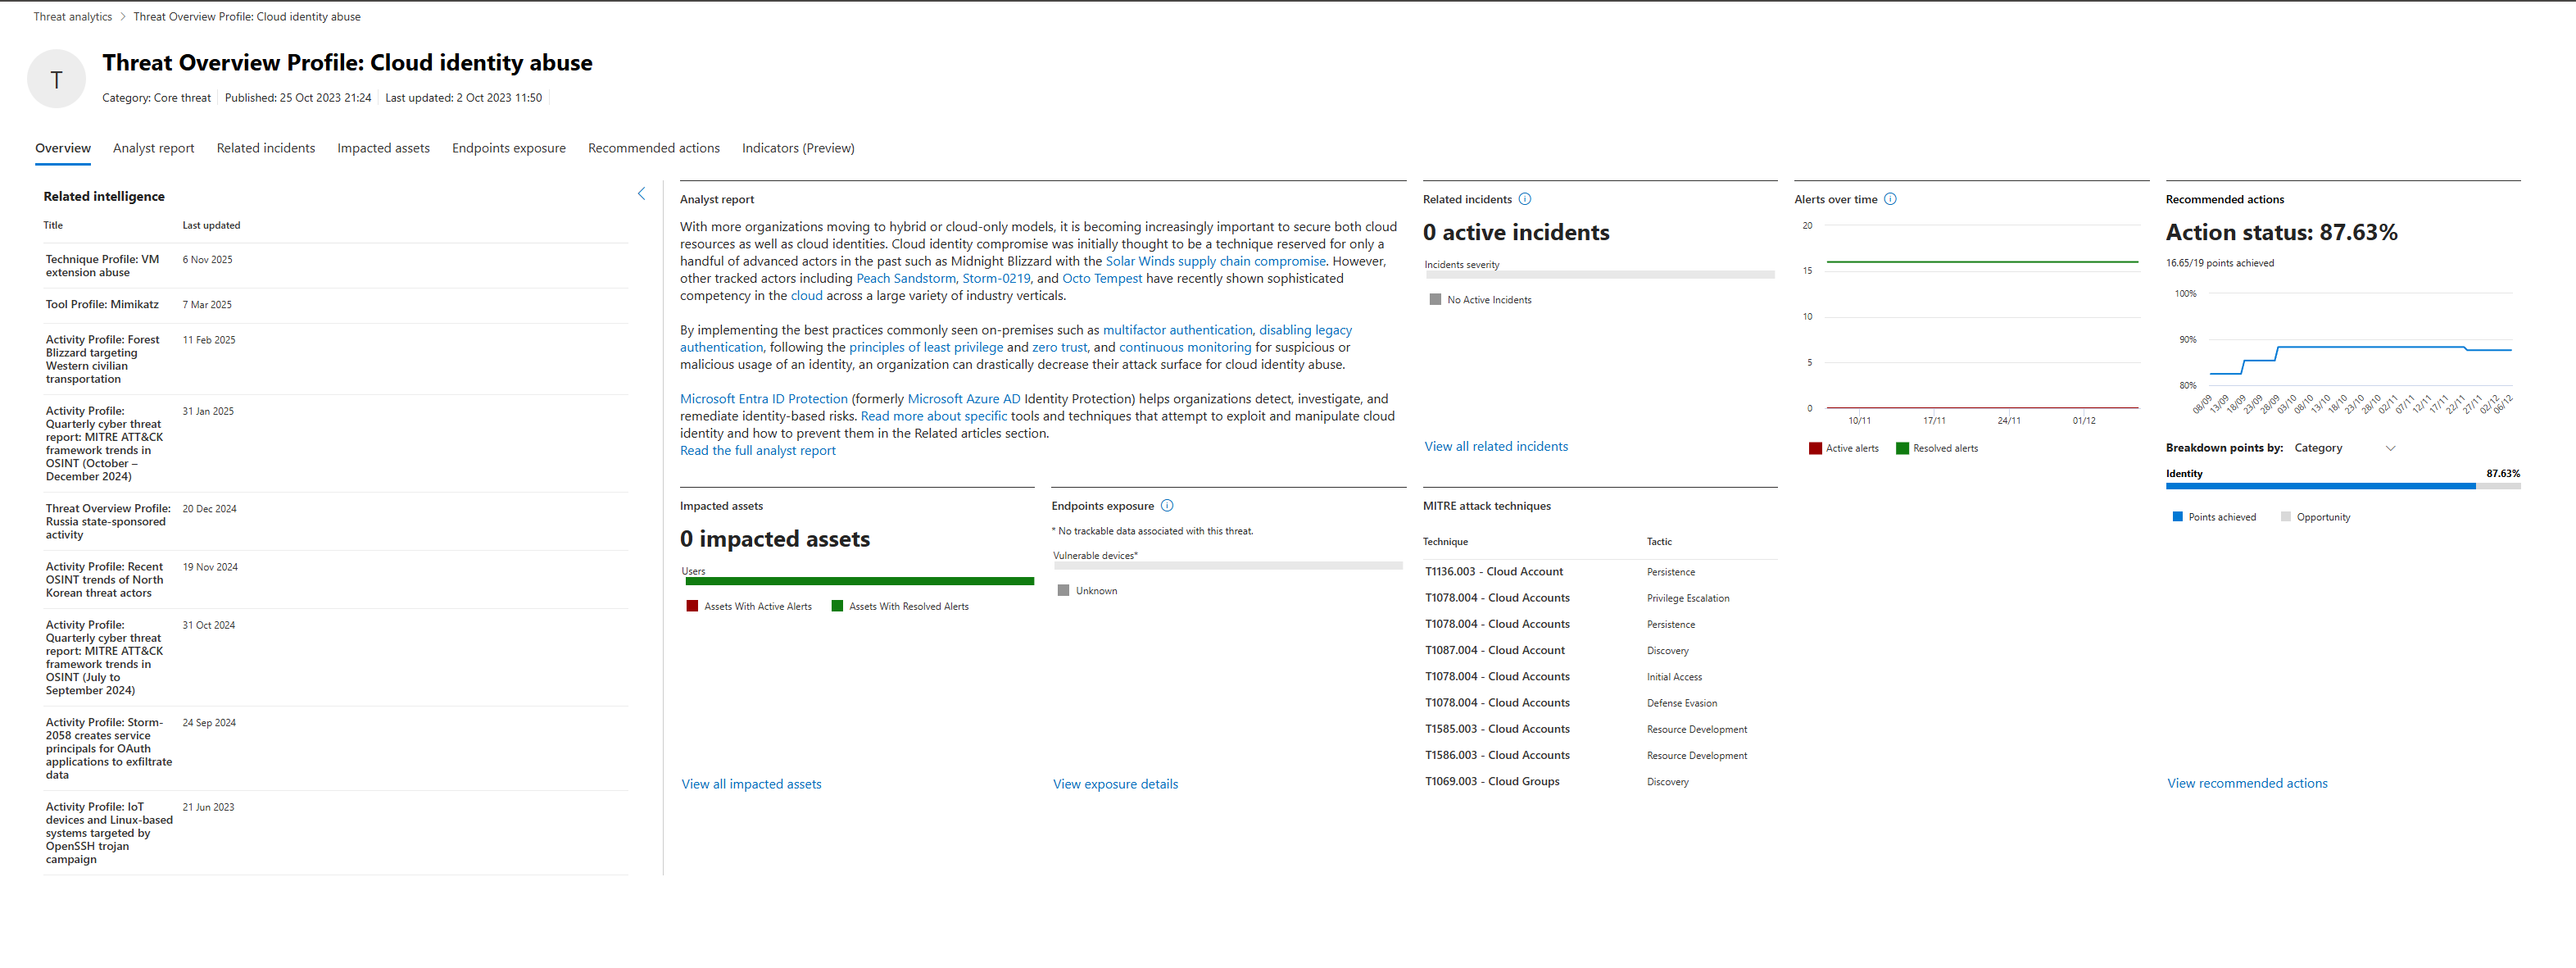Open the Analyst report tab
The image size is (2576, 968).
coord(153,148)
